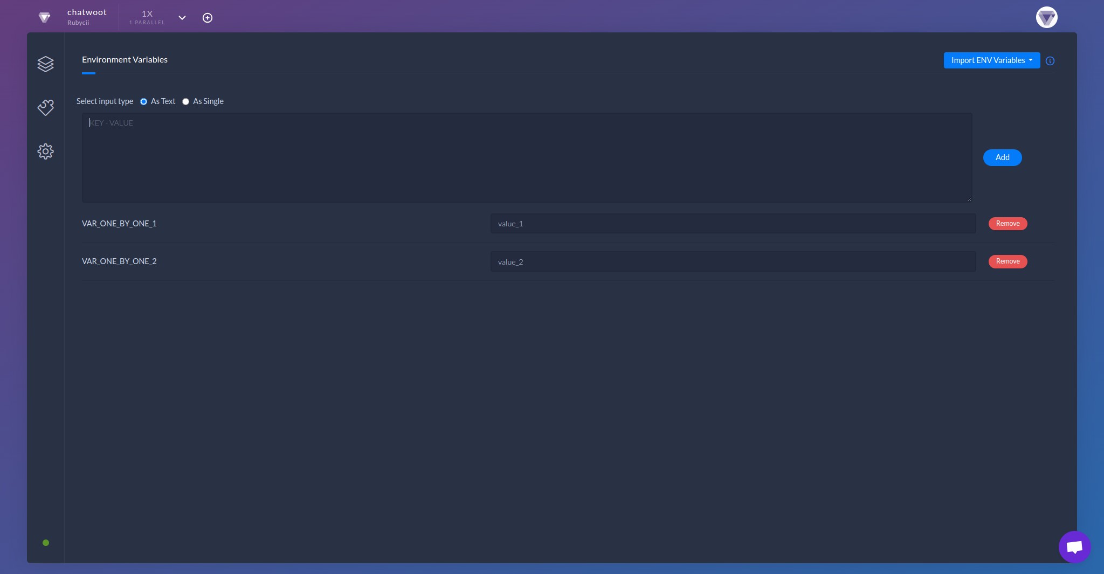The image size is (1104, 574).
Task: Click the green status indicator dot
Action: 46,543
